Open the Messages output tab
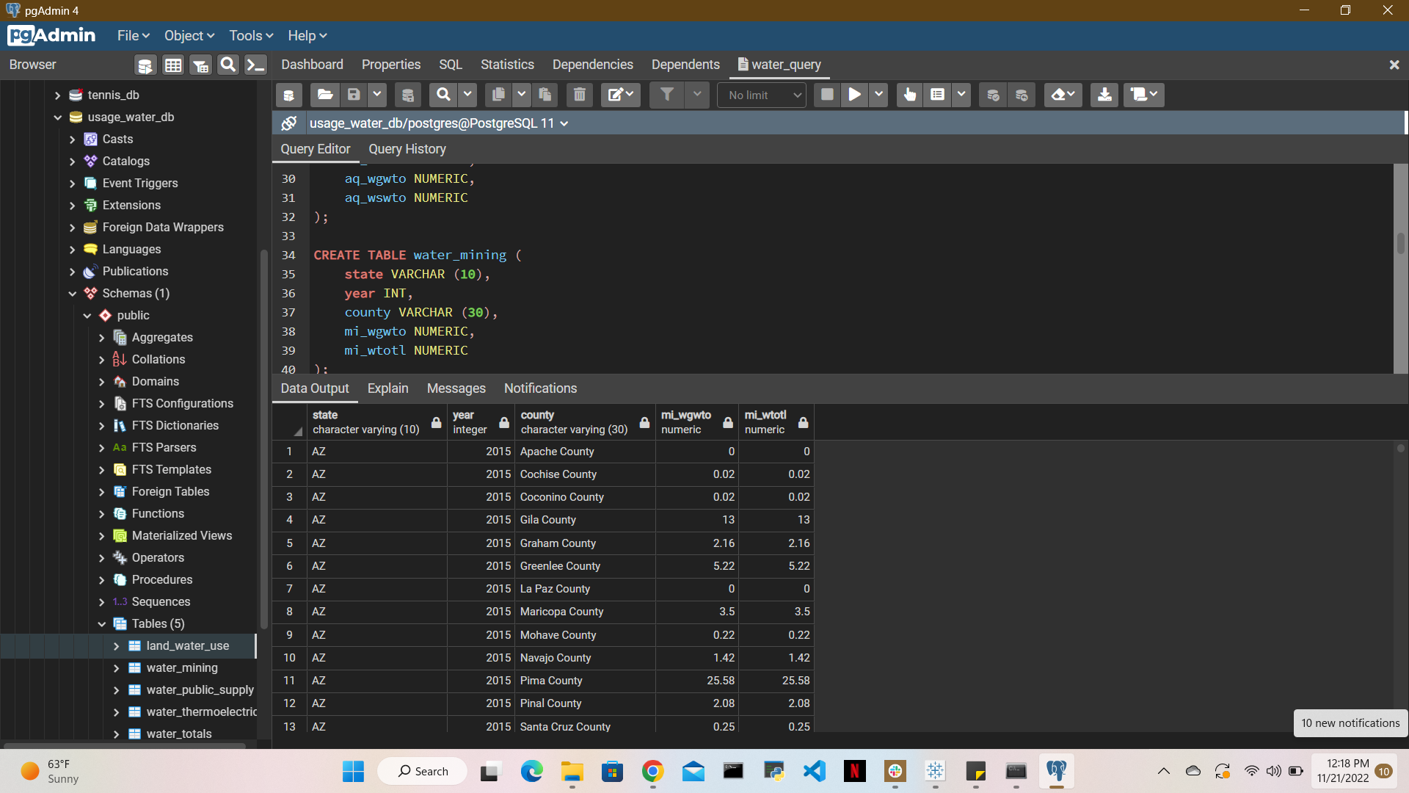The height and width of the screenshot is (793, 1409). 456,388
